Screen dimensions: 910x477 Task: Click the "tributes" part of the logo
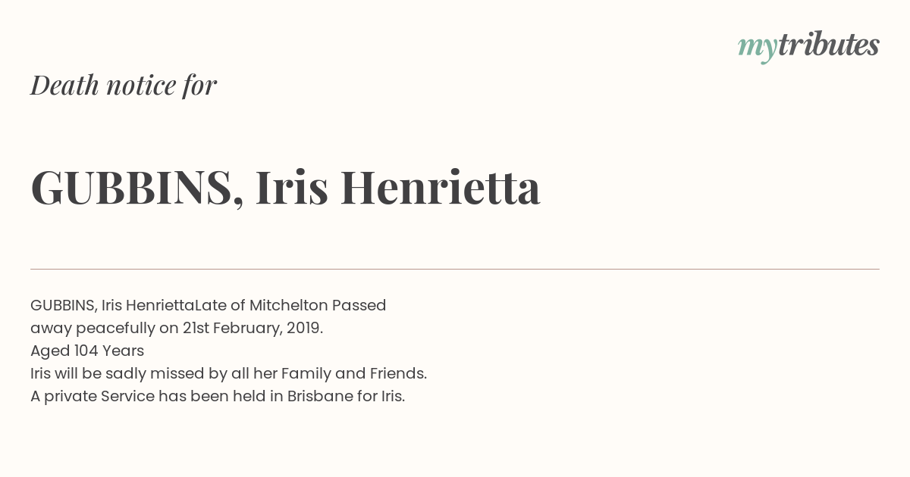[829, 45]
